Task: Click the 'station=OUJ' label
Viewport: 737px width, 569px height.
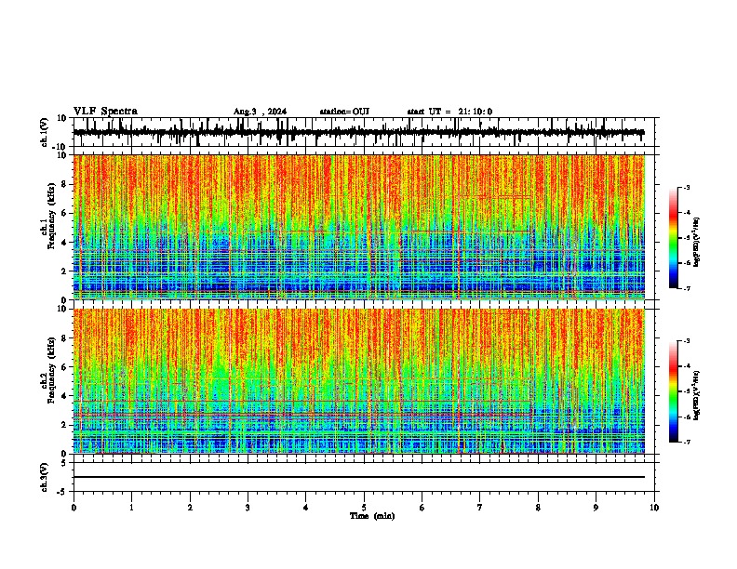Action: tap(344, 112)
